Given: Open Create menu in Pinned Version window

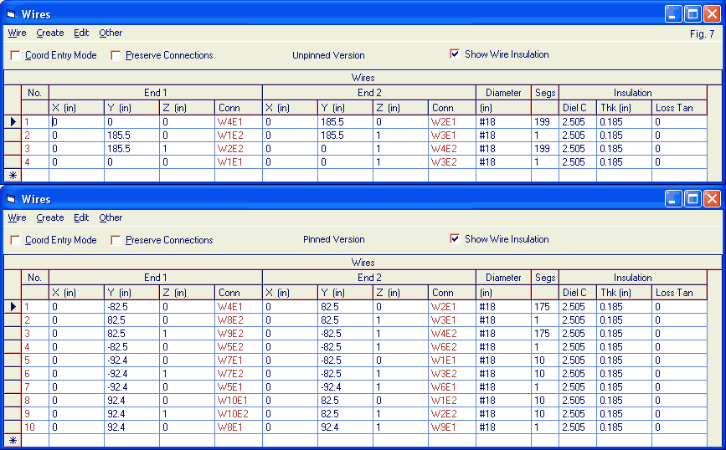Looking at the screenshot, I should pyautogui.click(x=50, y=217).
